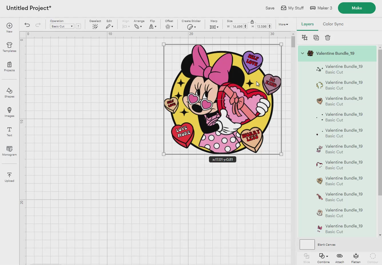
Task: Open the Operation Basic Cut dropdown
Action: 62,26
